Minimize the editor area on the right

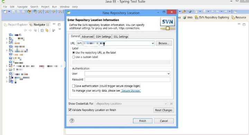[x=239, y=24]
